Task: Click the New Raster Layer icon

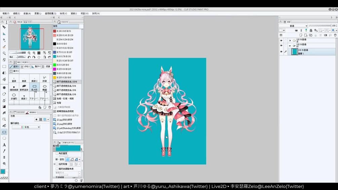Action: tap(301, 35)
